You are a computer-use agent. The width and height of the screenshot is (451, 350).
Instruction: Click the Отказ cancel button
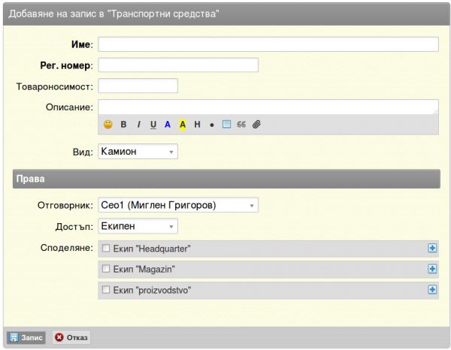click(71, 337)
